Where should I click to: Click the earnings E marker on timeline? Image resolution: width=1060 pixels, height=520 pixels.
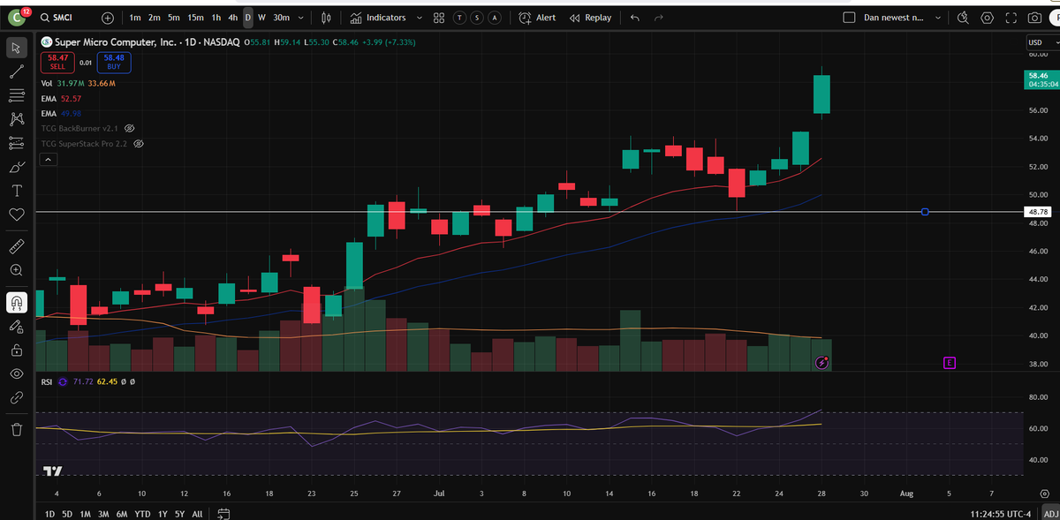click(950, 362)
